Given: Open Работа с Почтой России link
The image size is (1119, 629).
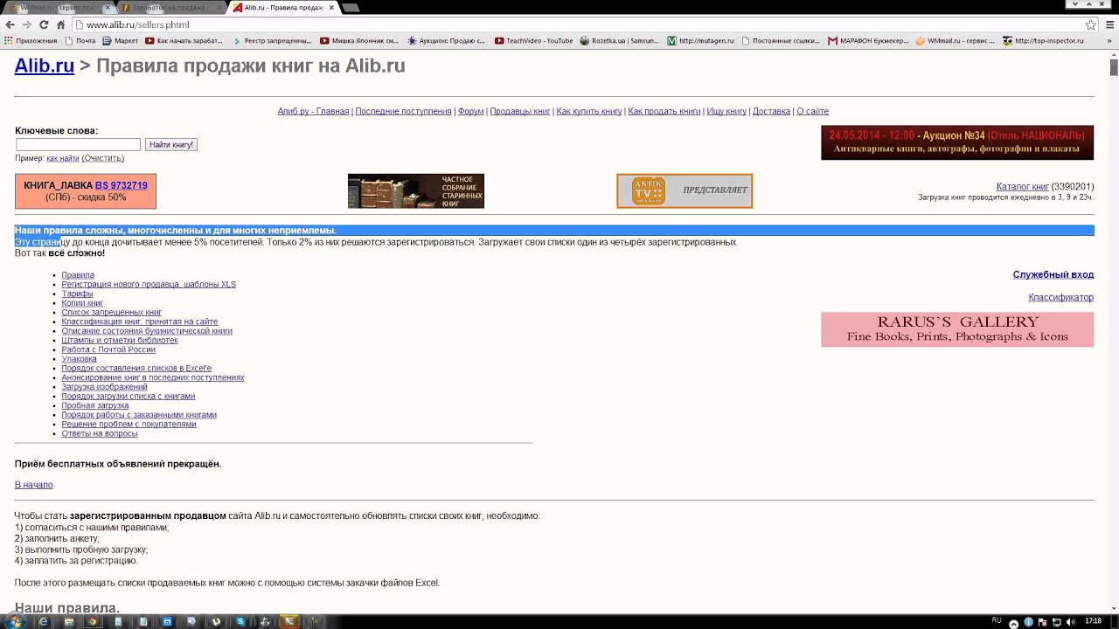Looking at the screenshot, I should click(x=108, y=349).
